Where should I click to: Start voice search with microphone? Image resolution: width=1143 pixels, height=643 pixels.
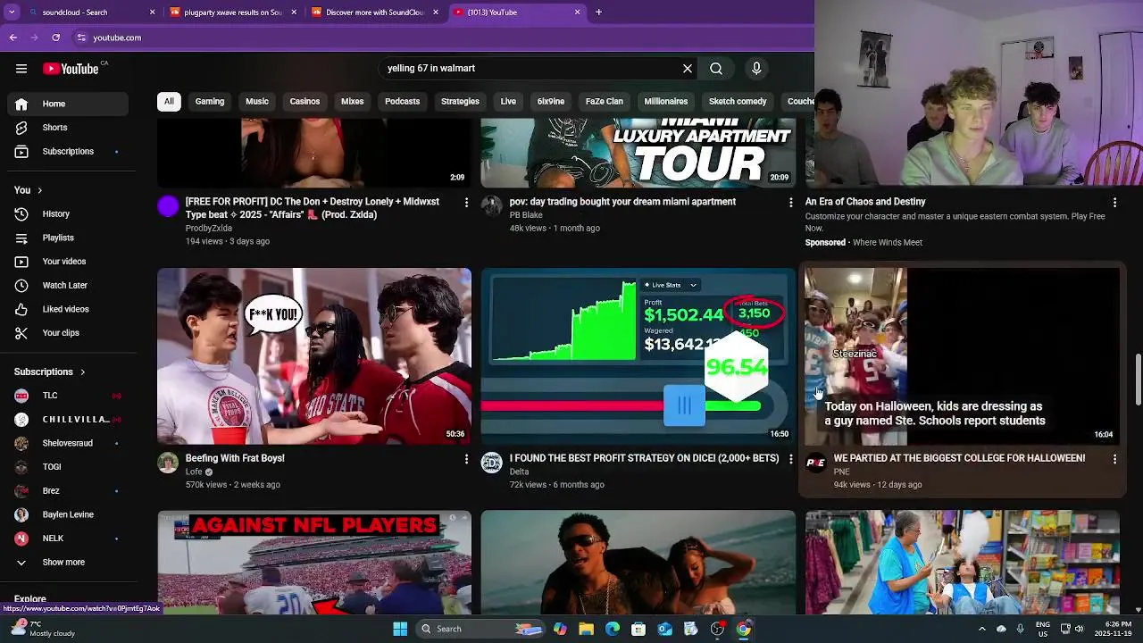click(756, 69)
